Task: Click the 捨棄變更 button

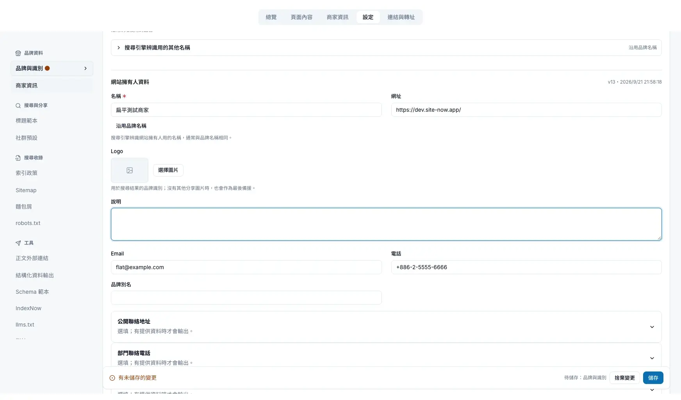Action: (x=624, y=378)
